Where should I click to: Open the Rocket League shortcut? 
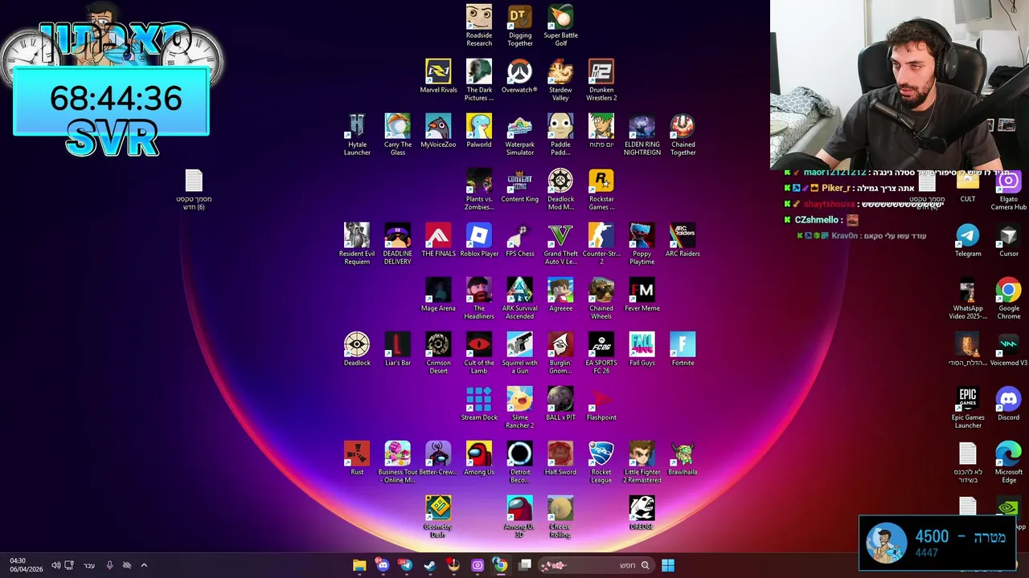click(x=601, y=462)
